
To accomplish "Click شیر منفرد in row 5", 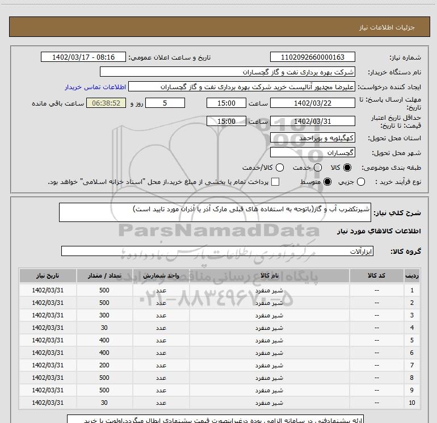I will tap(269, 340).
